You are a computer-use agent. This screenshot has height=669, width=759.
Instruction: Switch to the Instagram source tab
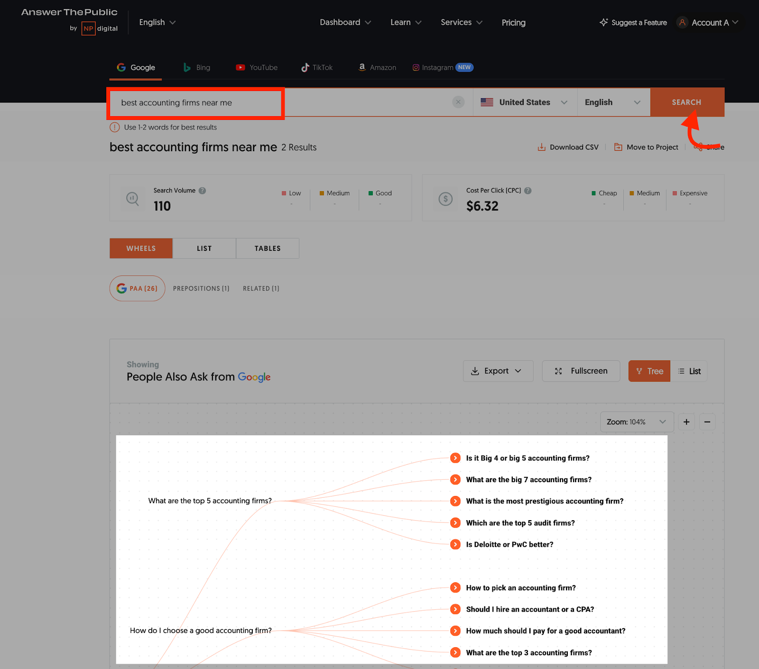(x=443, y=67)
